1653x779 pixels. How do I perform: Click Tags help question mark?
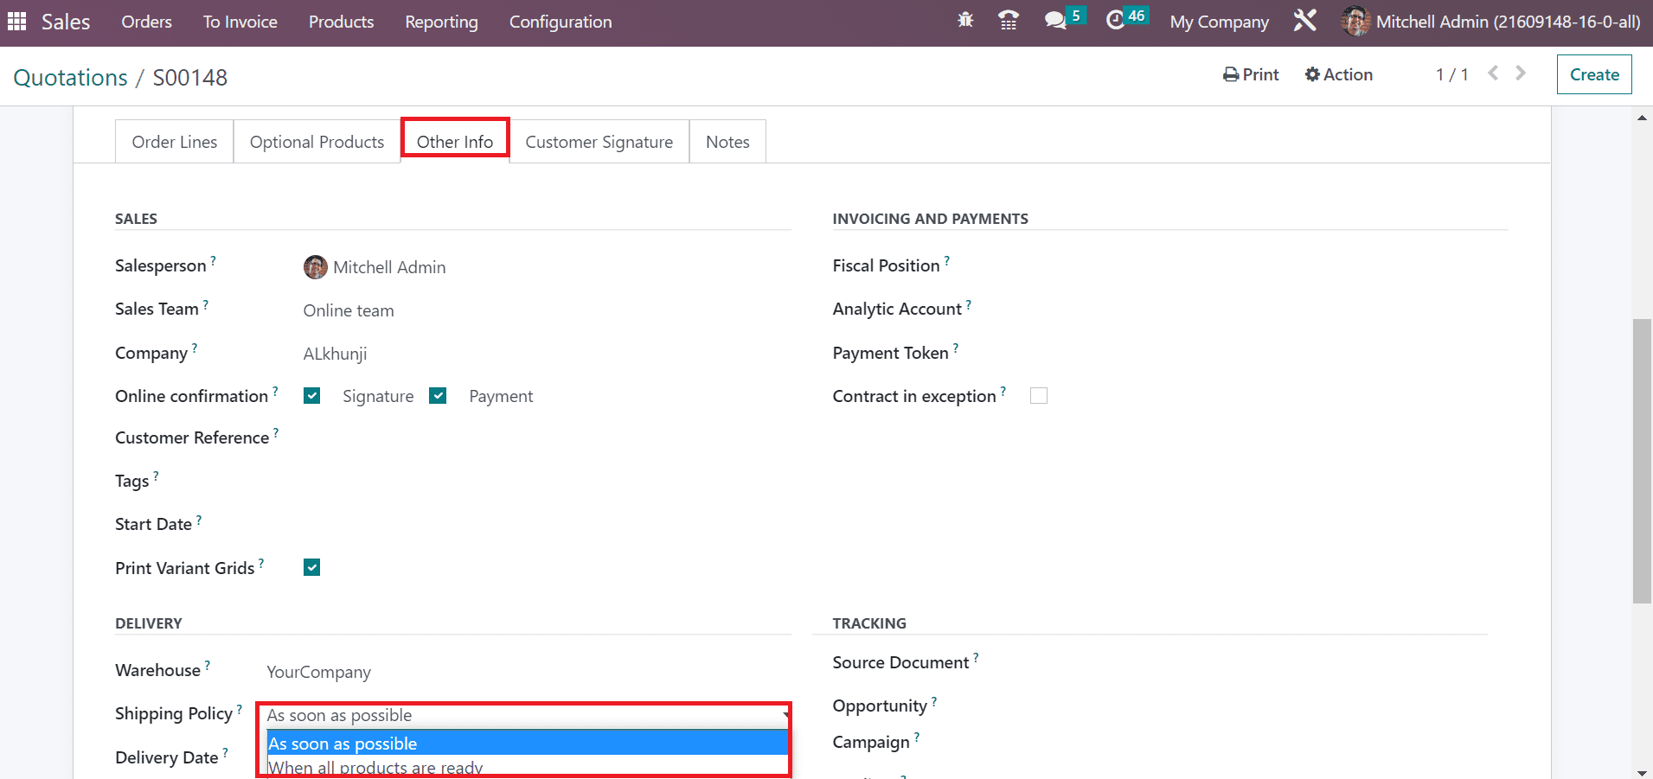(x=156, y=476)
